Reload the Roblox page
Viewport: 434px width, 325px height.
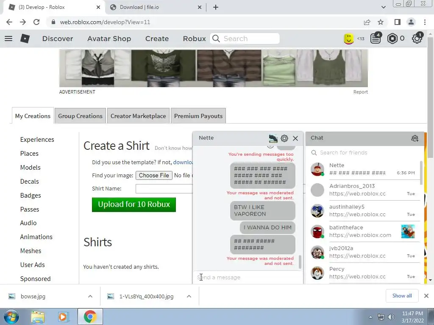click(36, 22)
